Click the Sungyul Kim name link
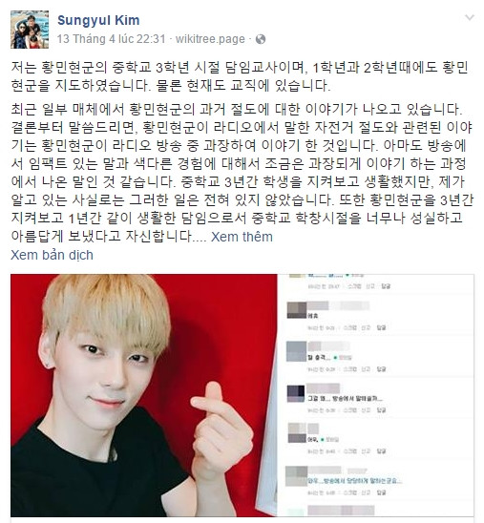Viewport: 484px width, 523px height. tap(98, 20)
